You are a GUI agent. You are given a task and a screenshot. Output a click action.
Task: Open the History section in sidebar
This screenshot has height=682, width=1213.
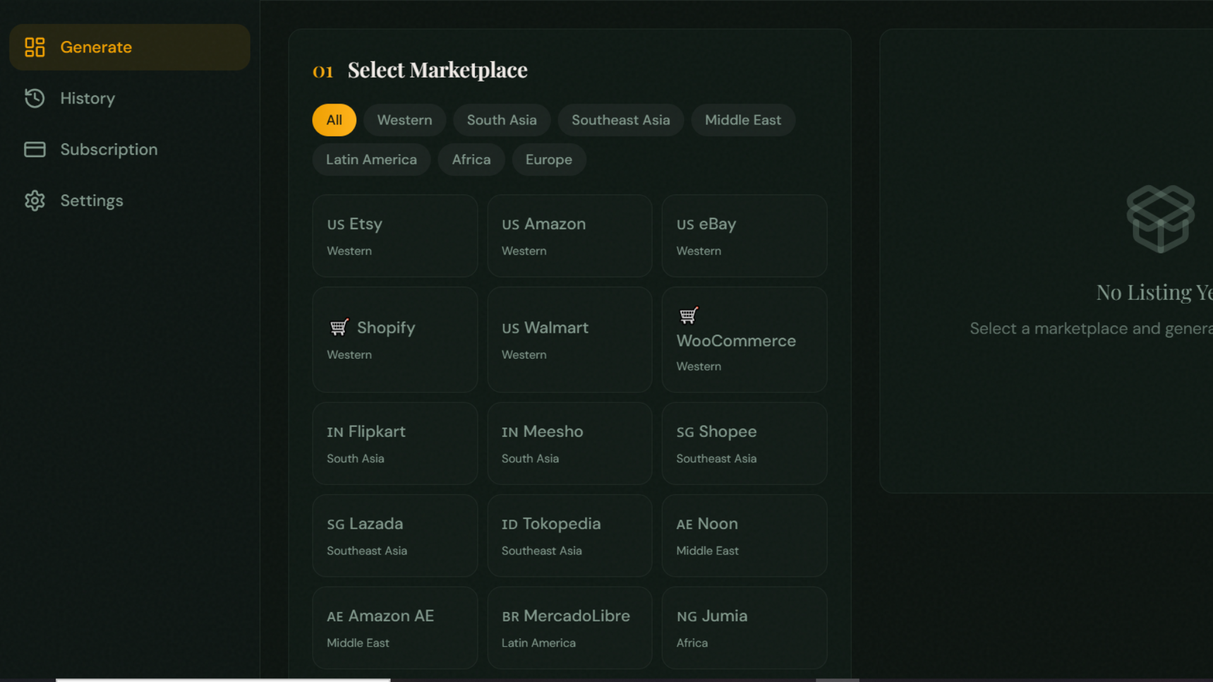(87, 99)
